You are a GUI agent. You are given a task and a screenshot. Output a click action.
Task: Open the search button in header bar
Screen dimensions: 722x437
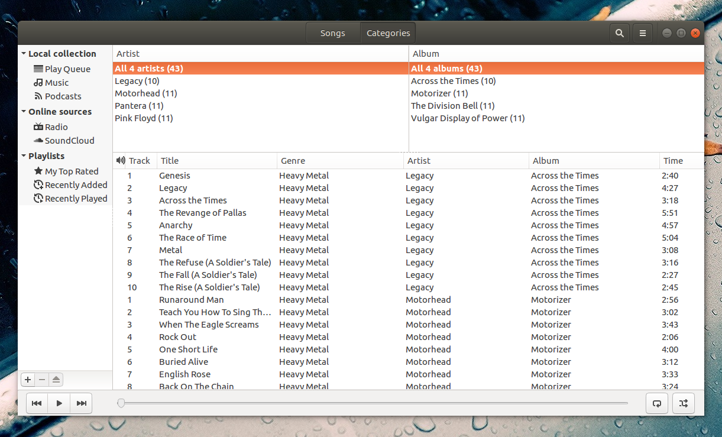619,33
